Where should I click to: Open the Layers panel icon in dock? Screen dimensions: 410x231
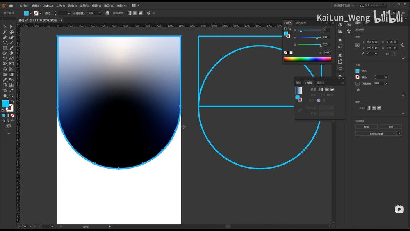(x=340, y=55)
